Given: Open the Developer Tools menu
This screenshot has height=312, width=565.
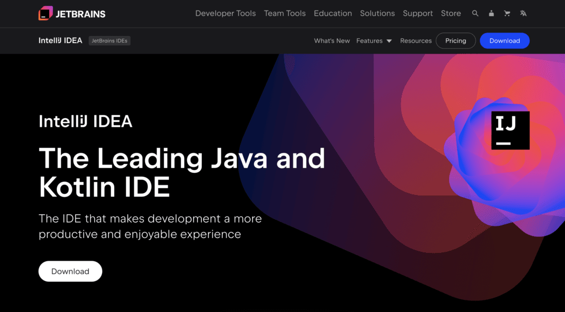Looking at the screenshot, I should coord(226,13).
